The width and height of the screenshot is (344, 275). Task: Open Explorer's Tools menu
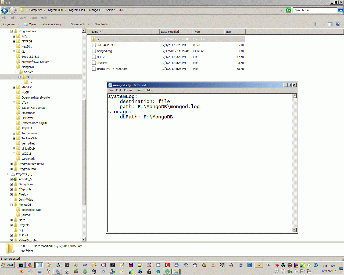point(33,18)
